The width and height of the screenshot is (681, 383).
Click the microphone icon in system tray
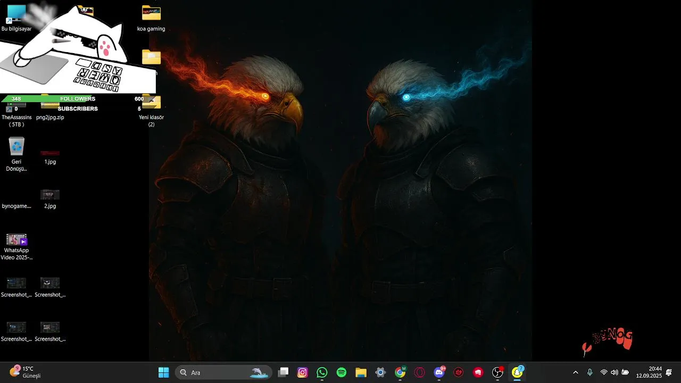click(x=589, y=372)
